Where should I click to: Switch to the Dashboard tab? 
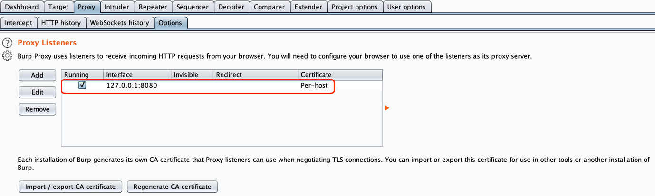[22, 7]
